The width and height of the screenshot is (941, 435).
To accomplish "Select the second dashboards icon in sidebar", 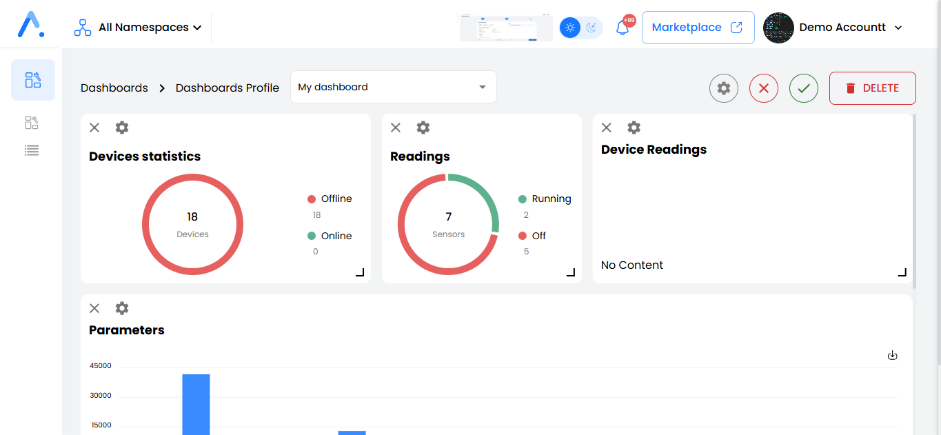I will pos(31,122).
